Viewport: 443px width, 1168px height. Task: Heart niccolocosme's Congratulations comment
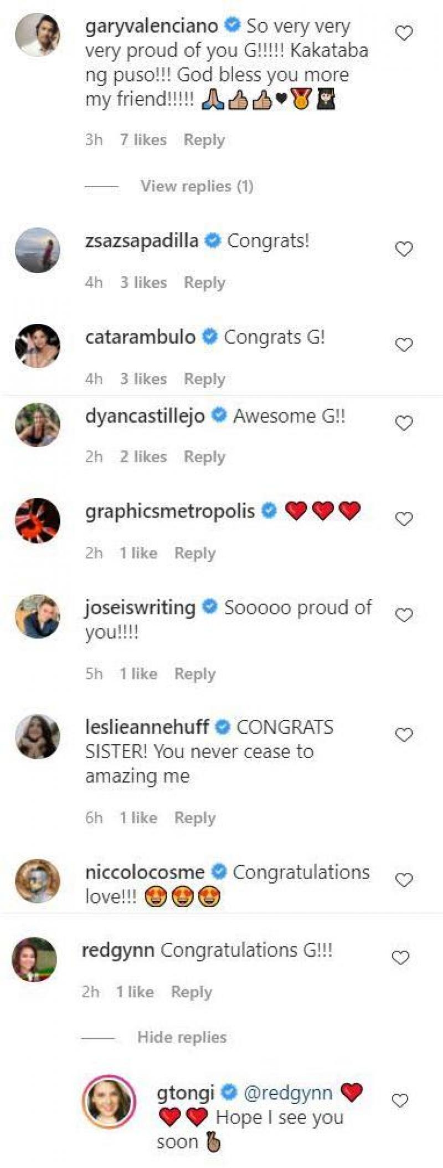point(404,880)
